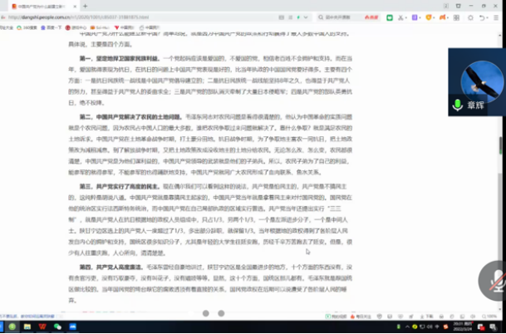Click the skin shirt icon in the browser title bar

(x=459, y=6)
